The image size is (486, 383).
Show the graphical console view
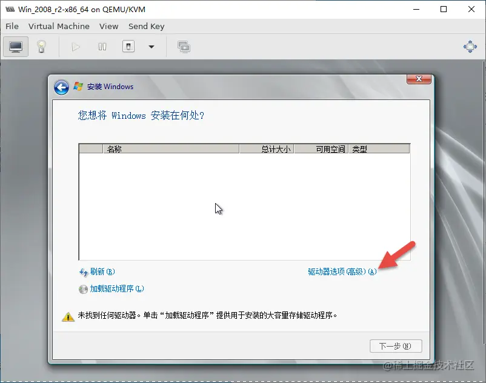pos(16,47)
